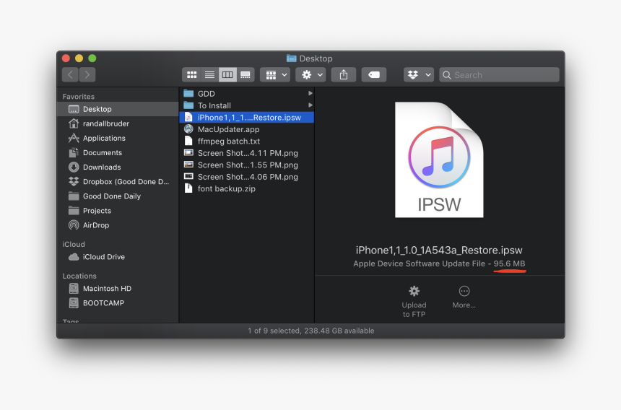This screenshot has height=410, width=621.
Task: Click the GDD folder icon
Action: (188, 93)
